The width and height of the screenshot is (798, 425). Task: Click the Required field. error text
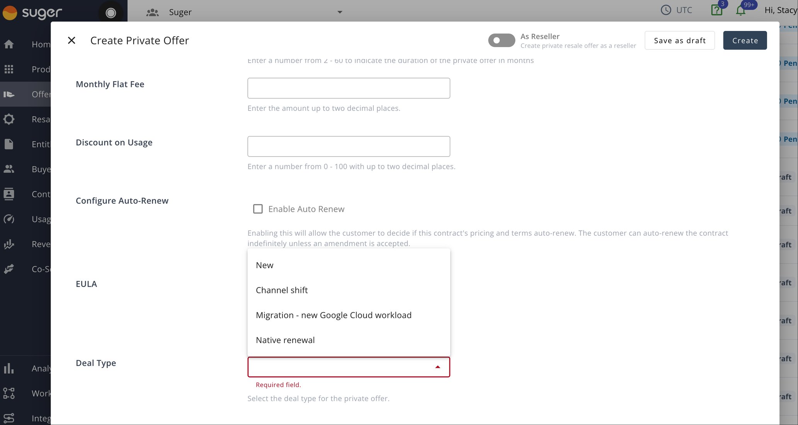(278, 385)
